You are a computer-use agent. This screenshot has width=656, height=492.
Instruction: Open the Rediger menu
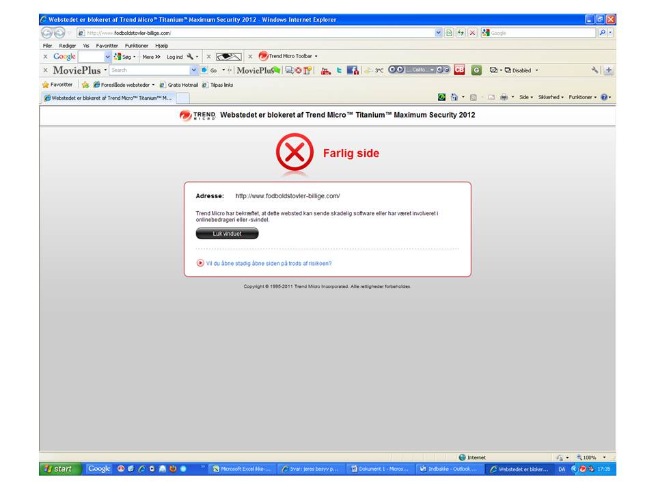click(68, 46)
